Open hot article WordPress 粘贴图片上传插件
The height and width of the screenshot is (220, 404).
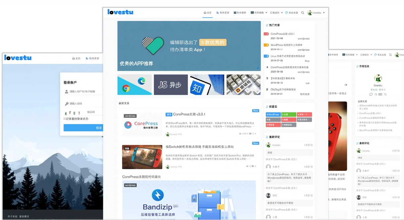click(287, 45)
